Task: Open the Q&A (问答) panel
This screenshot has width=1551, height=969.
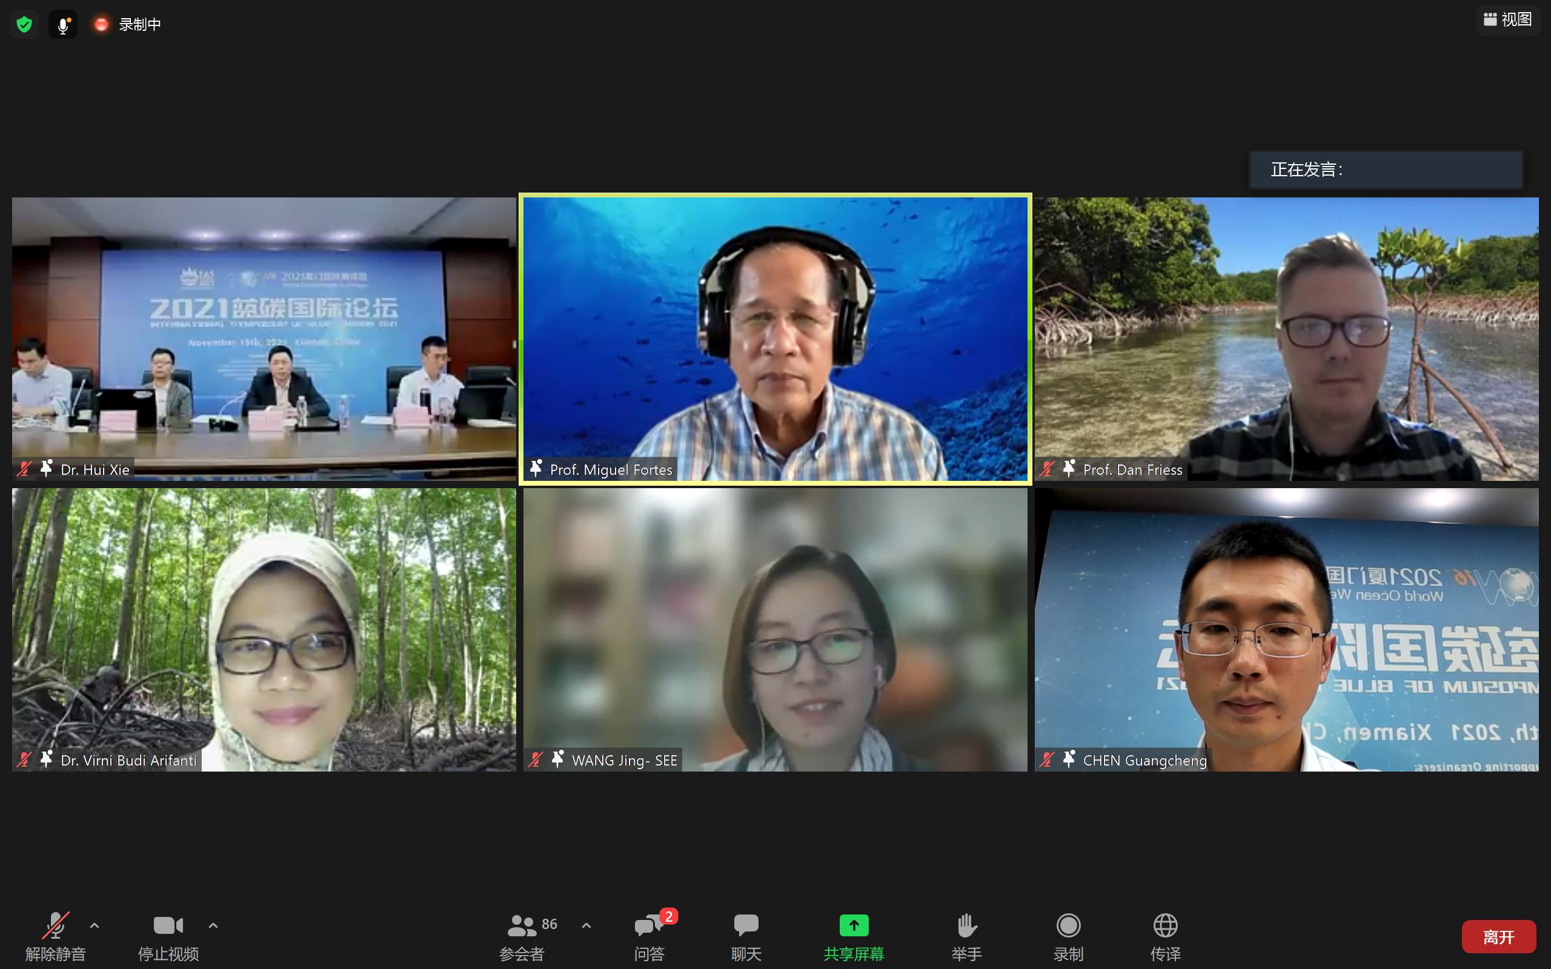Action: click(649, 936)
